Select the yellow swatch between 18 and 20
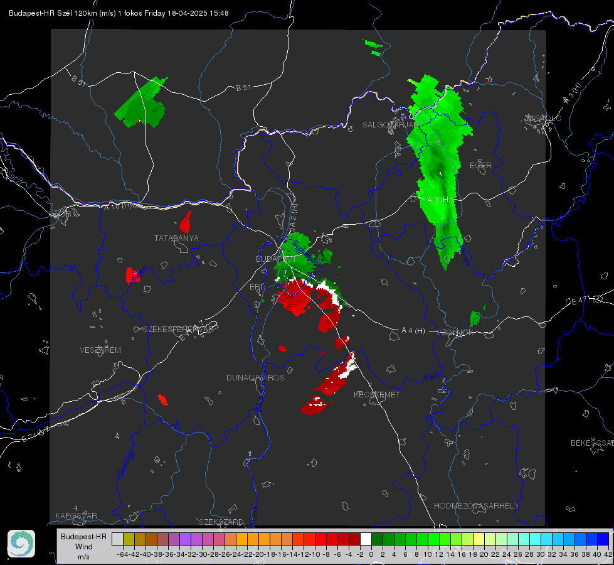 pyautogui.click(x=479, y=539)
